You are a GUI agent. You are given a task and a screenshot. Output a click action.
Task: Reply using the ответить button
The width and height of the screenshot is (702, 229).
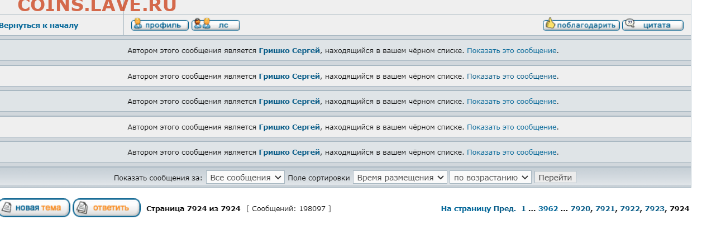(107, 208)
